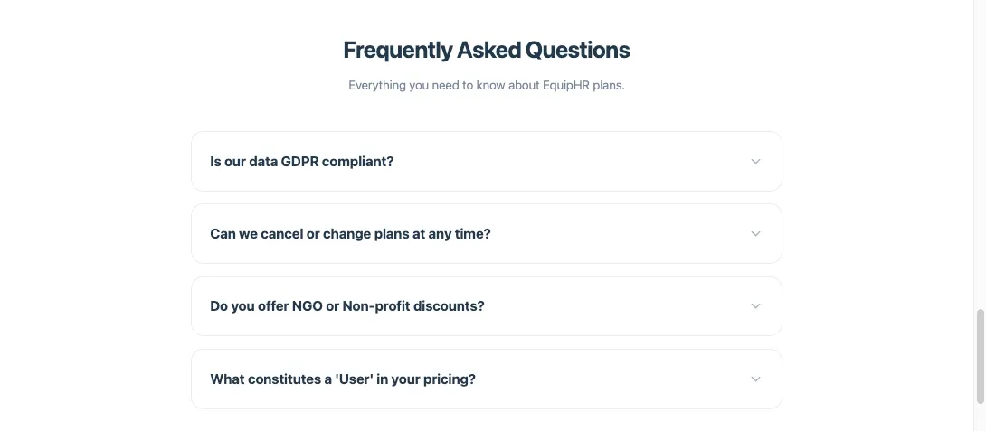Open "Do you offer NGO or Non-profit discounts?"

[x=347, y=306]
